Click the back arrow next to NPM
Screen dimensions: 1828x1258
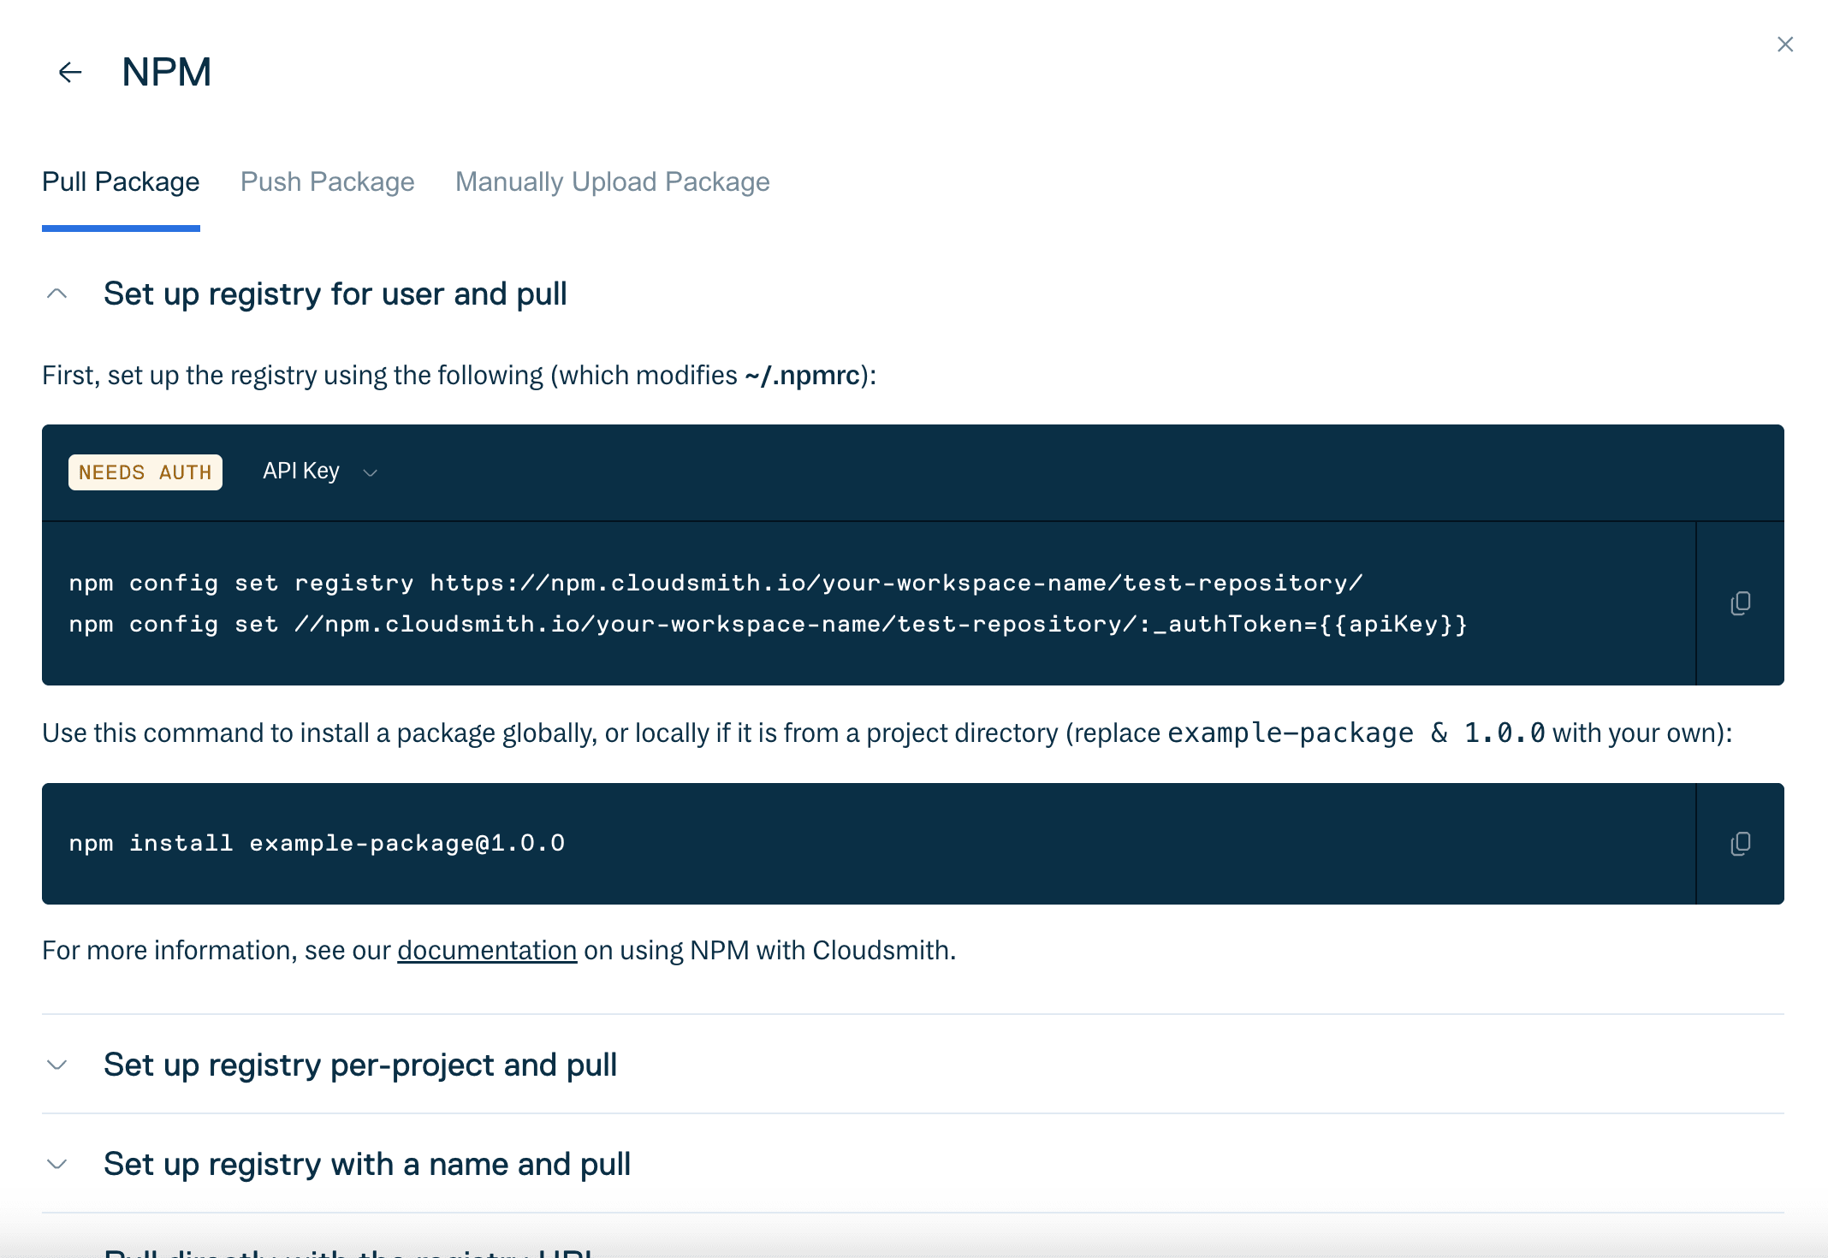point(70,73)
